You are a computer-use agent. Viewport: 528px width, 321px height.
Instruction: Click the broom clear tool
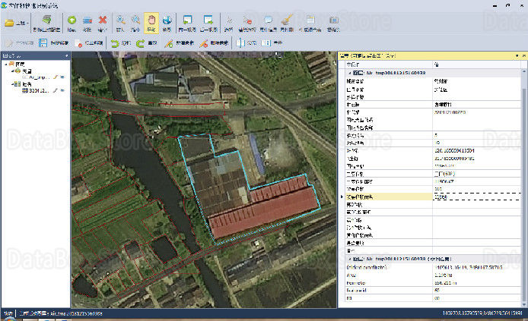tap(287, 24)
